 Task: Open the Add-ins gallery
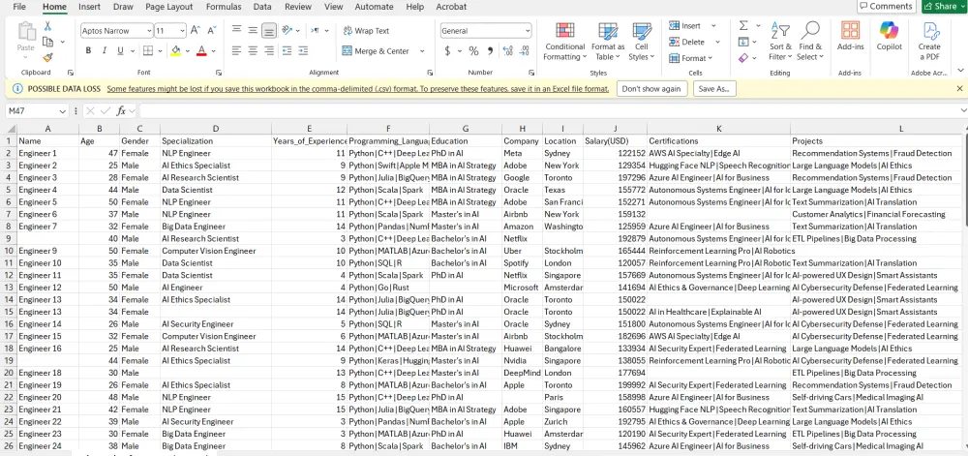click(x=850, y=37)
